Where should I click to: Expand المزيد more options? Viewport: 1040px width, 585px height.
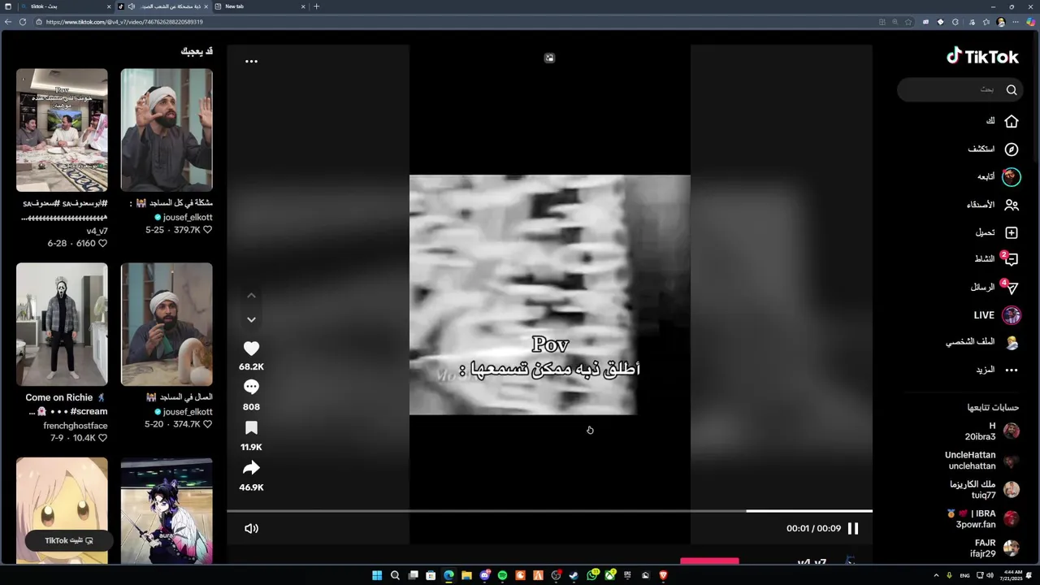pos(996,370)
